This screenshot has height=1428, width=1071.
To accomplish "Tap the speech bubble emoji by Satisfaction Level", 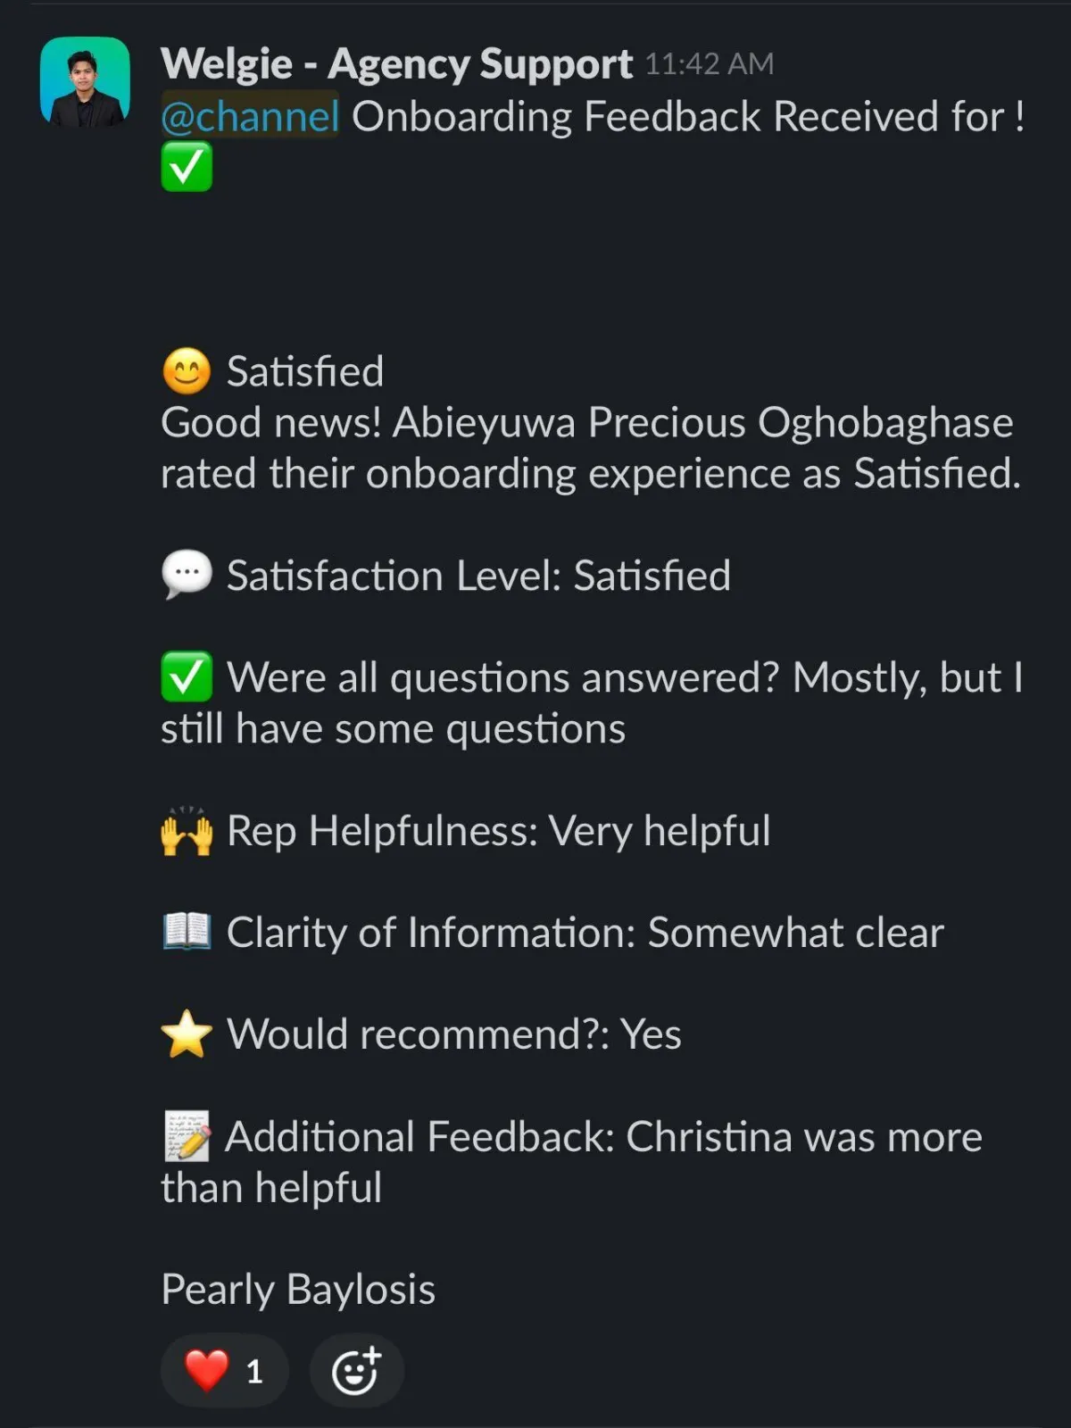I will [187, 575].
